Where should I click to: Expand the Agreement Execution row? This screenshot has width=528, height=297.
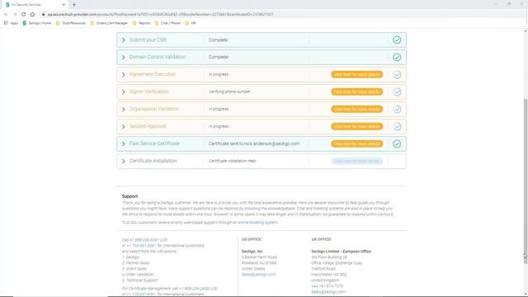pyautogui.click(x=123, y=74)
